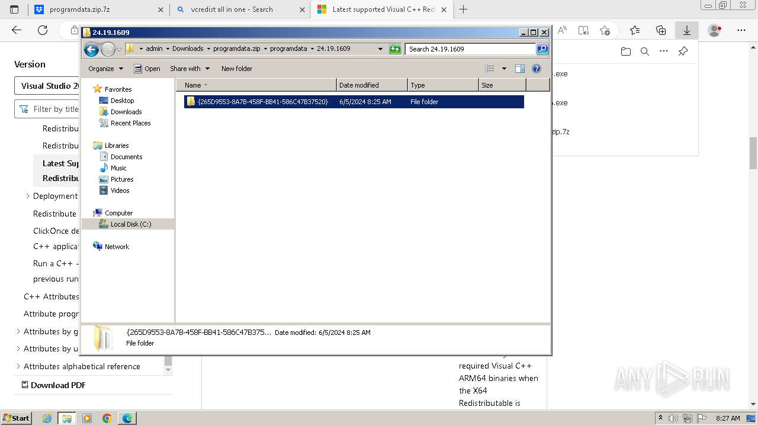Screen dimensions: 758x426
Task: Click the Explorer Back navigation button
Action: (x=91, y=49)
